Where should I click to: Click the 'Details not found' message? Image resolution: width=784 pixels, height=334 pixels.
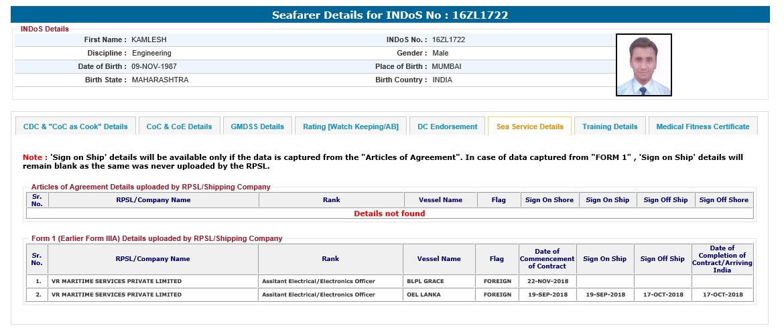pyautogui.click(x=389, y=214)
